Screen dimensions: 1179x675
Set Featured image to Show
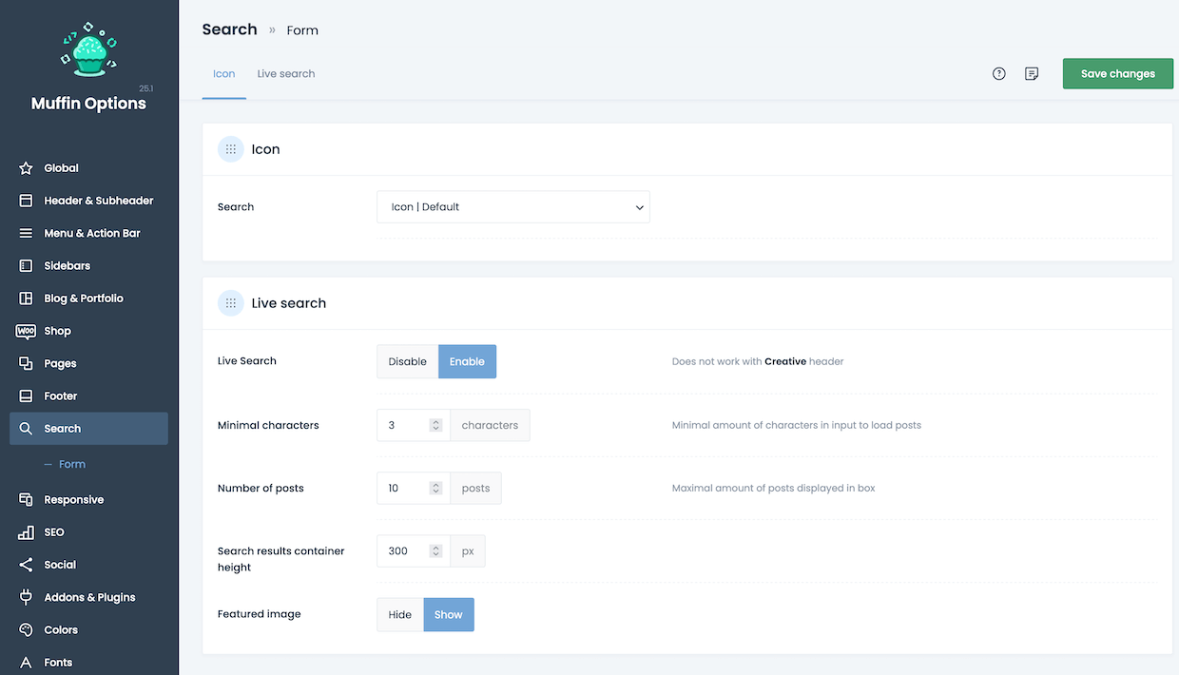448,614
